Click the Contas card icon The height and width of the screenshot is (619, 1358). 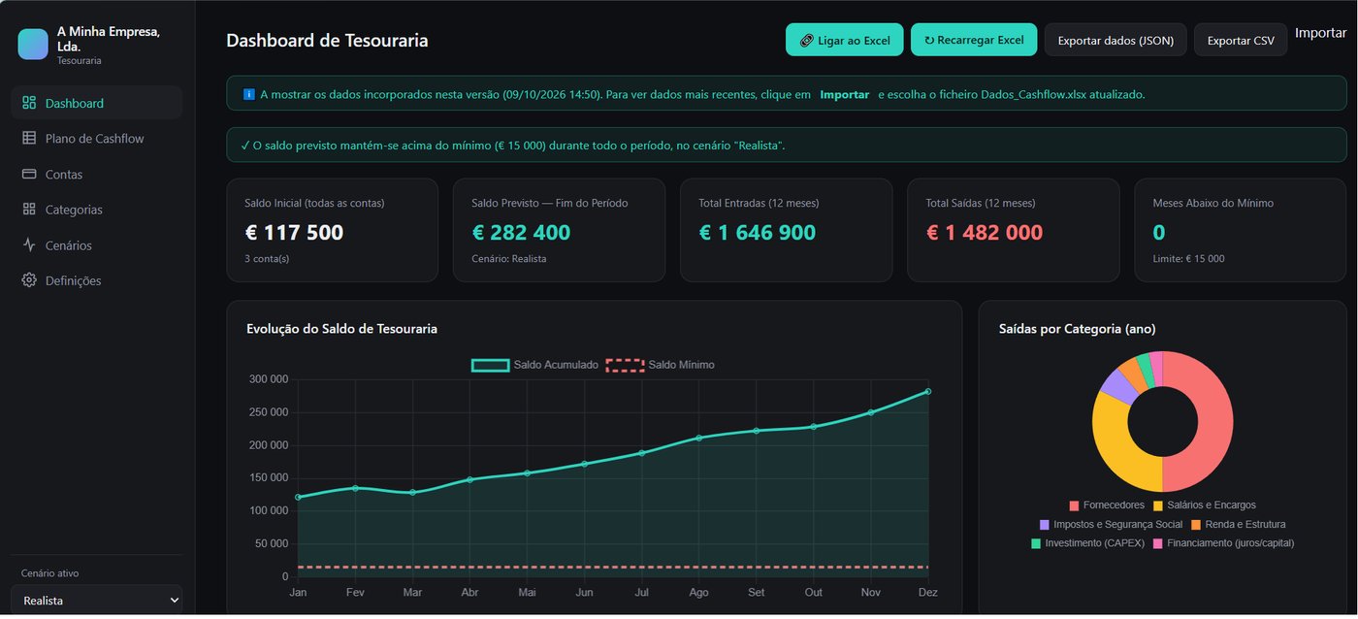pyautogui.click(x=29, y=175)
